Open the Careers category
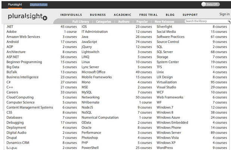The image size is (231, 150). (12, 92)
